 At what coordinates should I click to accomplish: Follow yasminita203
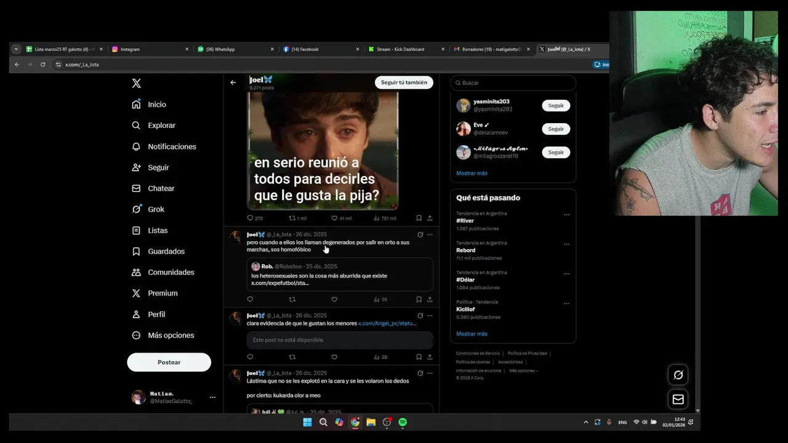coord(556,106)
